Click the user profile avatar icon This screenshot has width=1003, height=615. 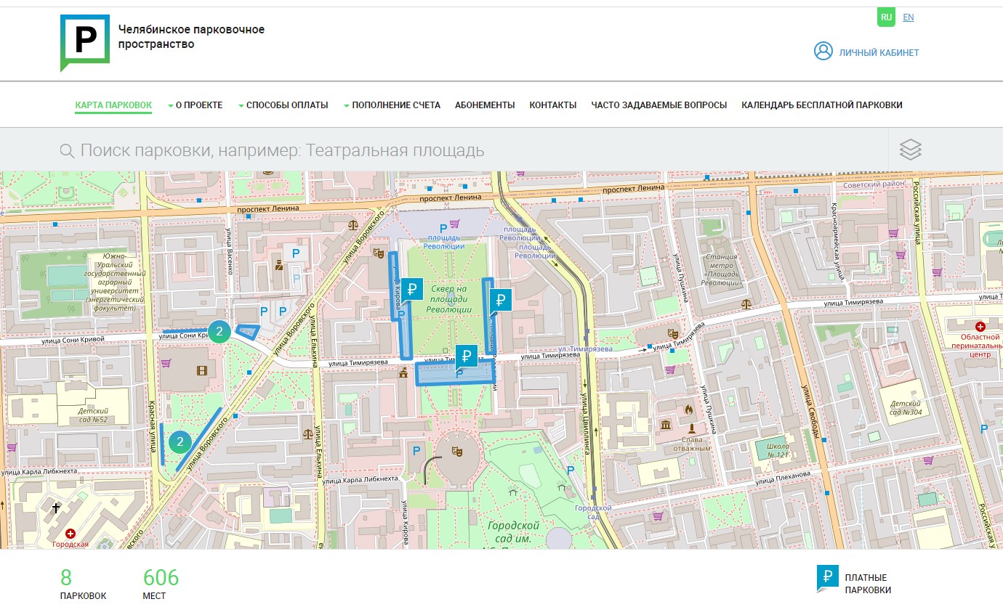coord(823,52)
